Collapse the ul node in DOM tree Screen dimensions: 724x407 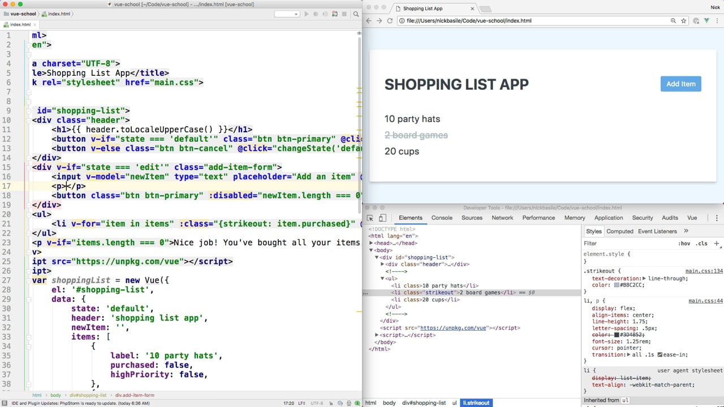coord(383,278)
